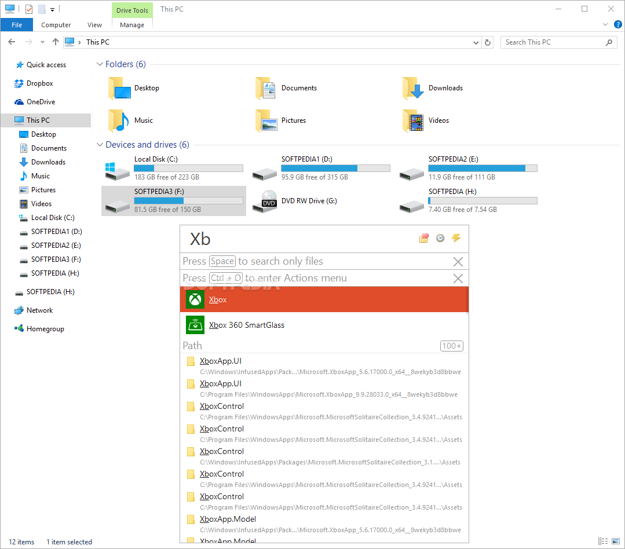
Task: Click the 100+ path results badge
Action: [x=452, y=346]
